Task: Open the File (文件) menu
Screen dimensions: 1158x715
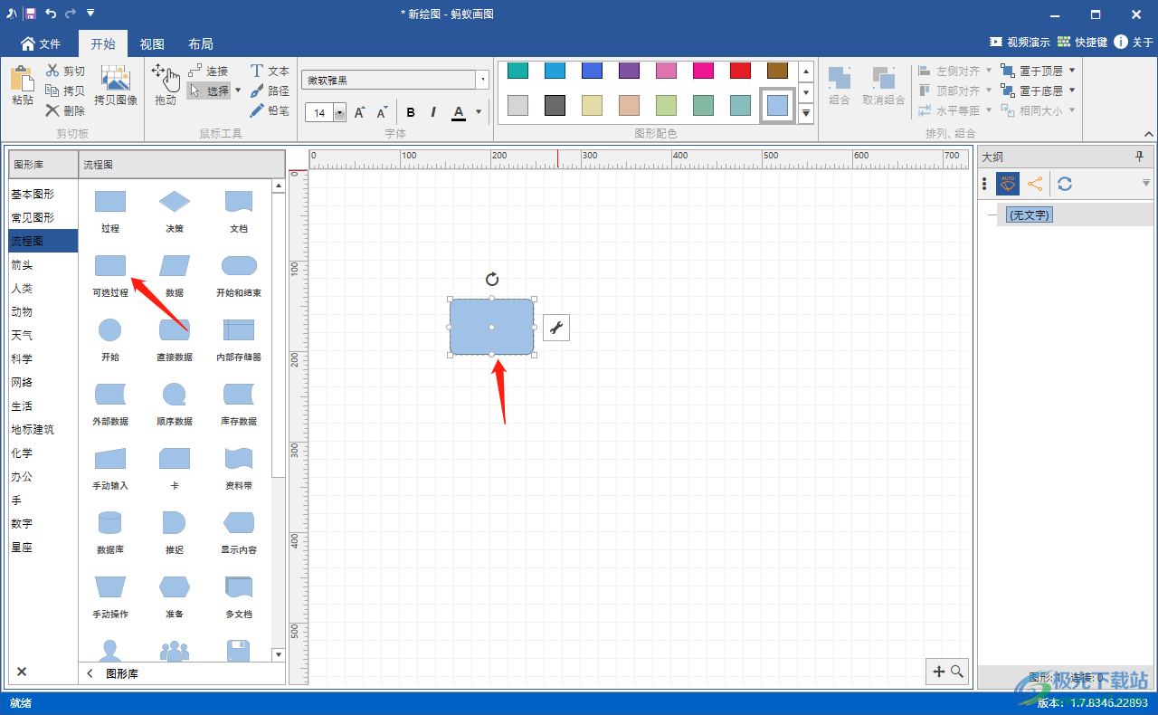Action: pyautogui.click(x=41, y=43)
